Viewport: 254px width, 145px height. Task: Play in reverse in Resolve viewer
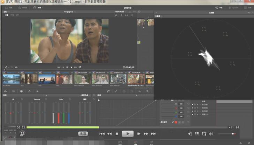pos(63,67)
